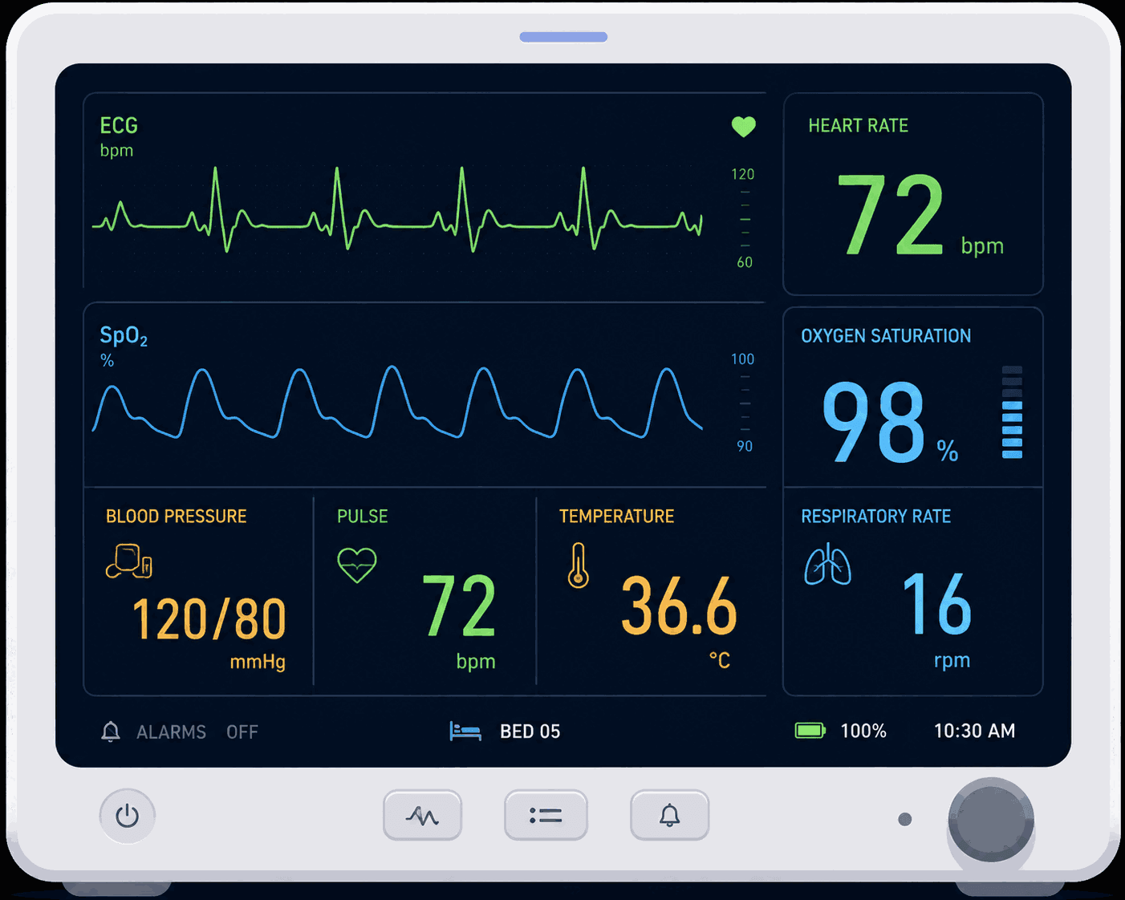Click the green heart icon in ECG panel
1125x900 pixels.
744,127
